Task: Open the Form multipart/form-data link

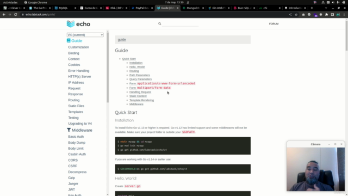Action: pos(150,88)
